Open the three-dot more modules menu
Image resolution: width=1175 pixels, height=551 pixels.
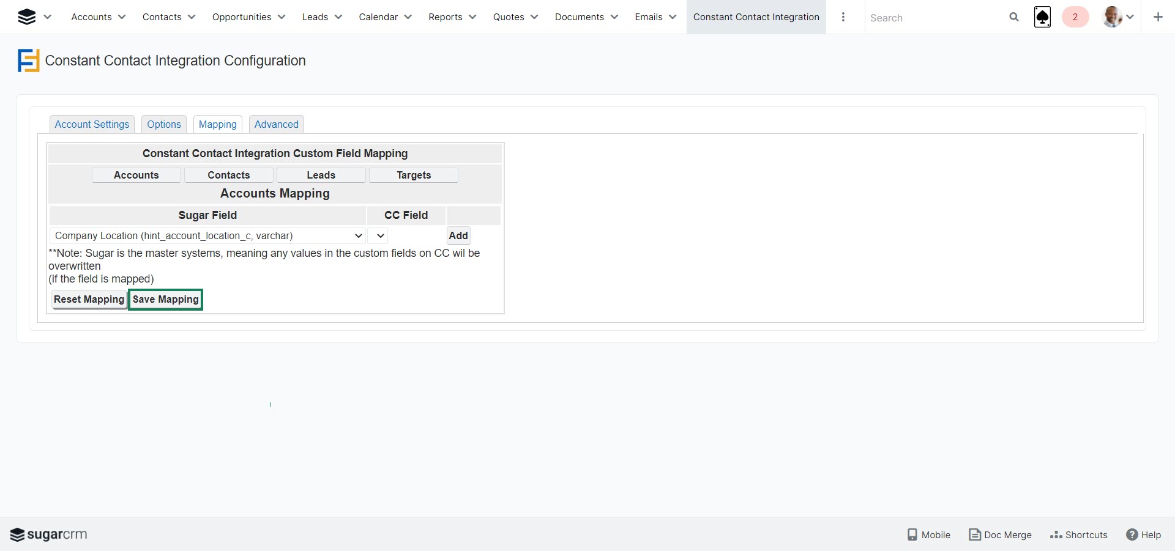pyautogui.click(x=843, y=17)
